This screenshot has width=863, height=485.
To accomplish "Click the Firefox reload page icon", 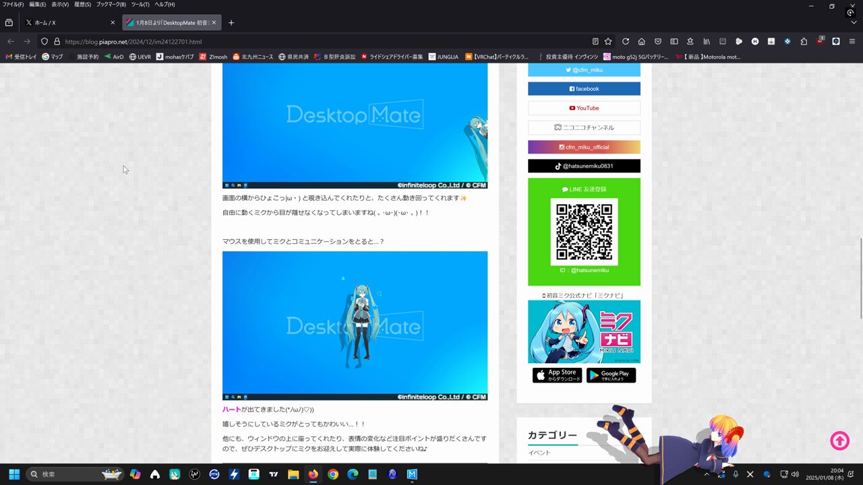I will 626,41.
